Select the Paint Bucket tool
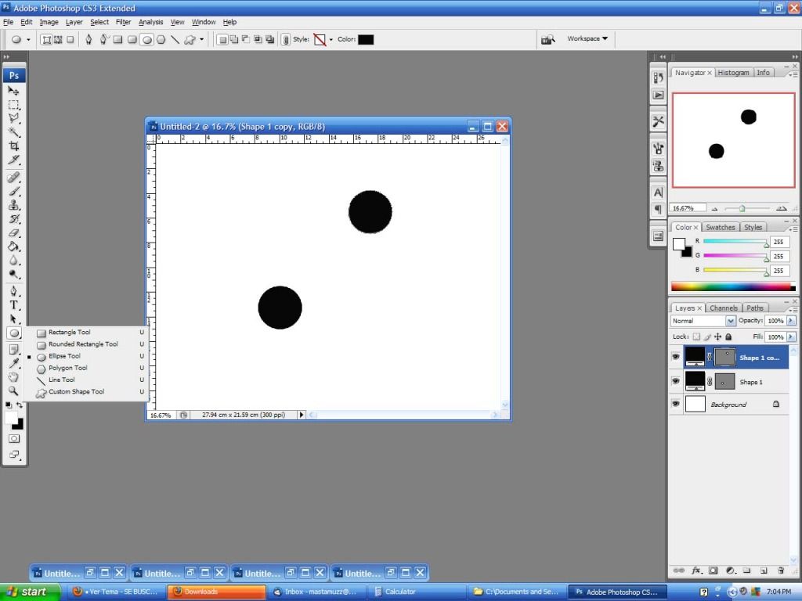Image resolution: width=802 pixels, height=601 pixels. [14, 247]
